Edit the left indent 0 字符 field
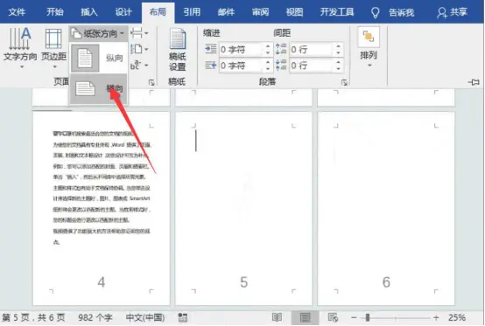 tap(242, 50)
